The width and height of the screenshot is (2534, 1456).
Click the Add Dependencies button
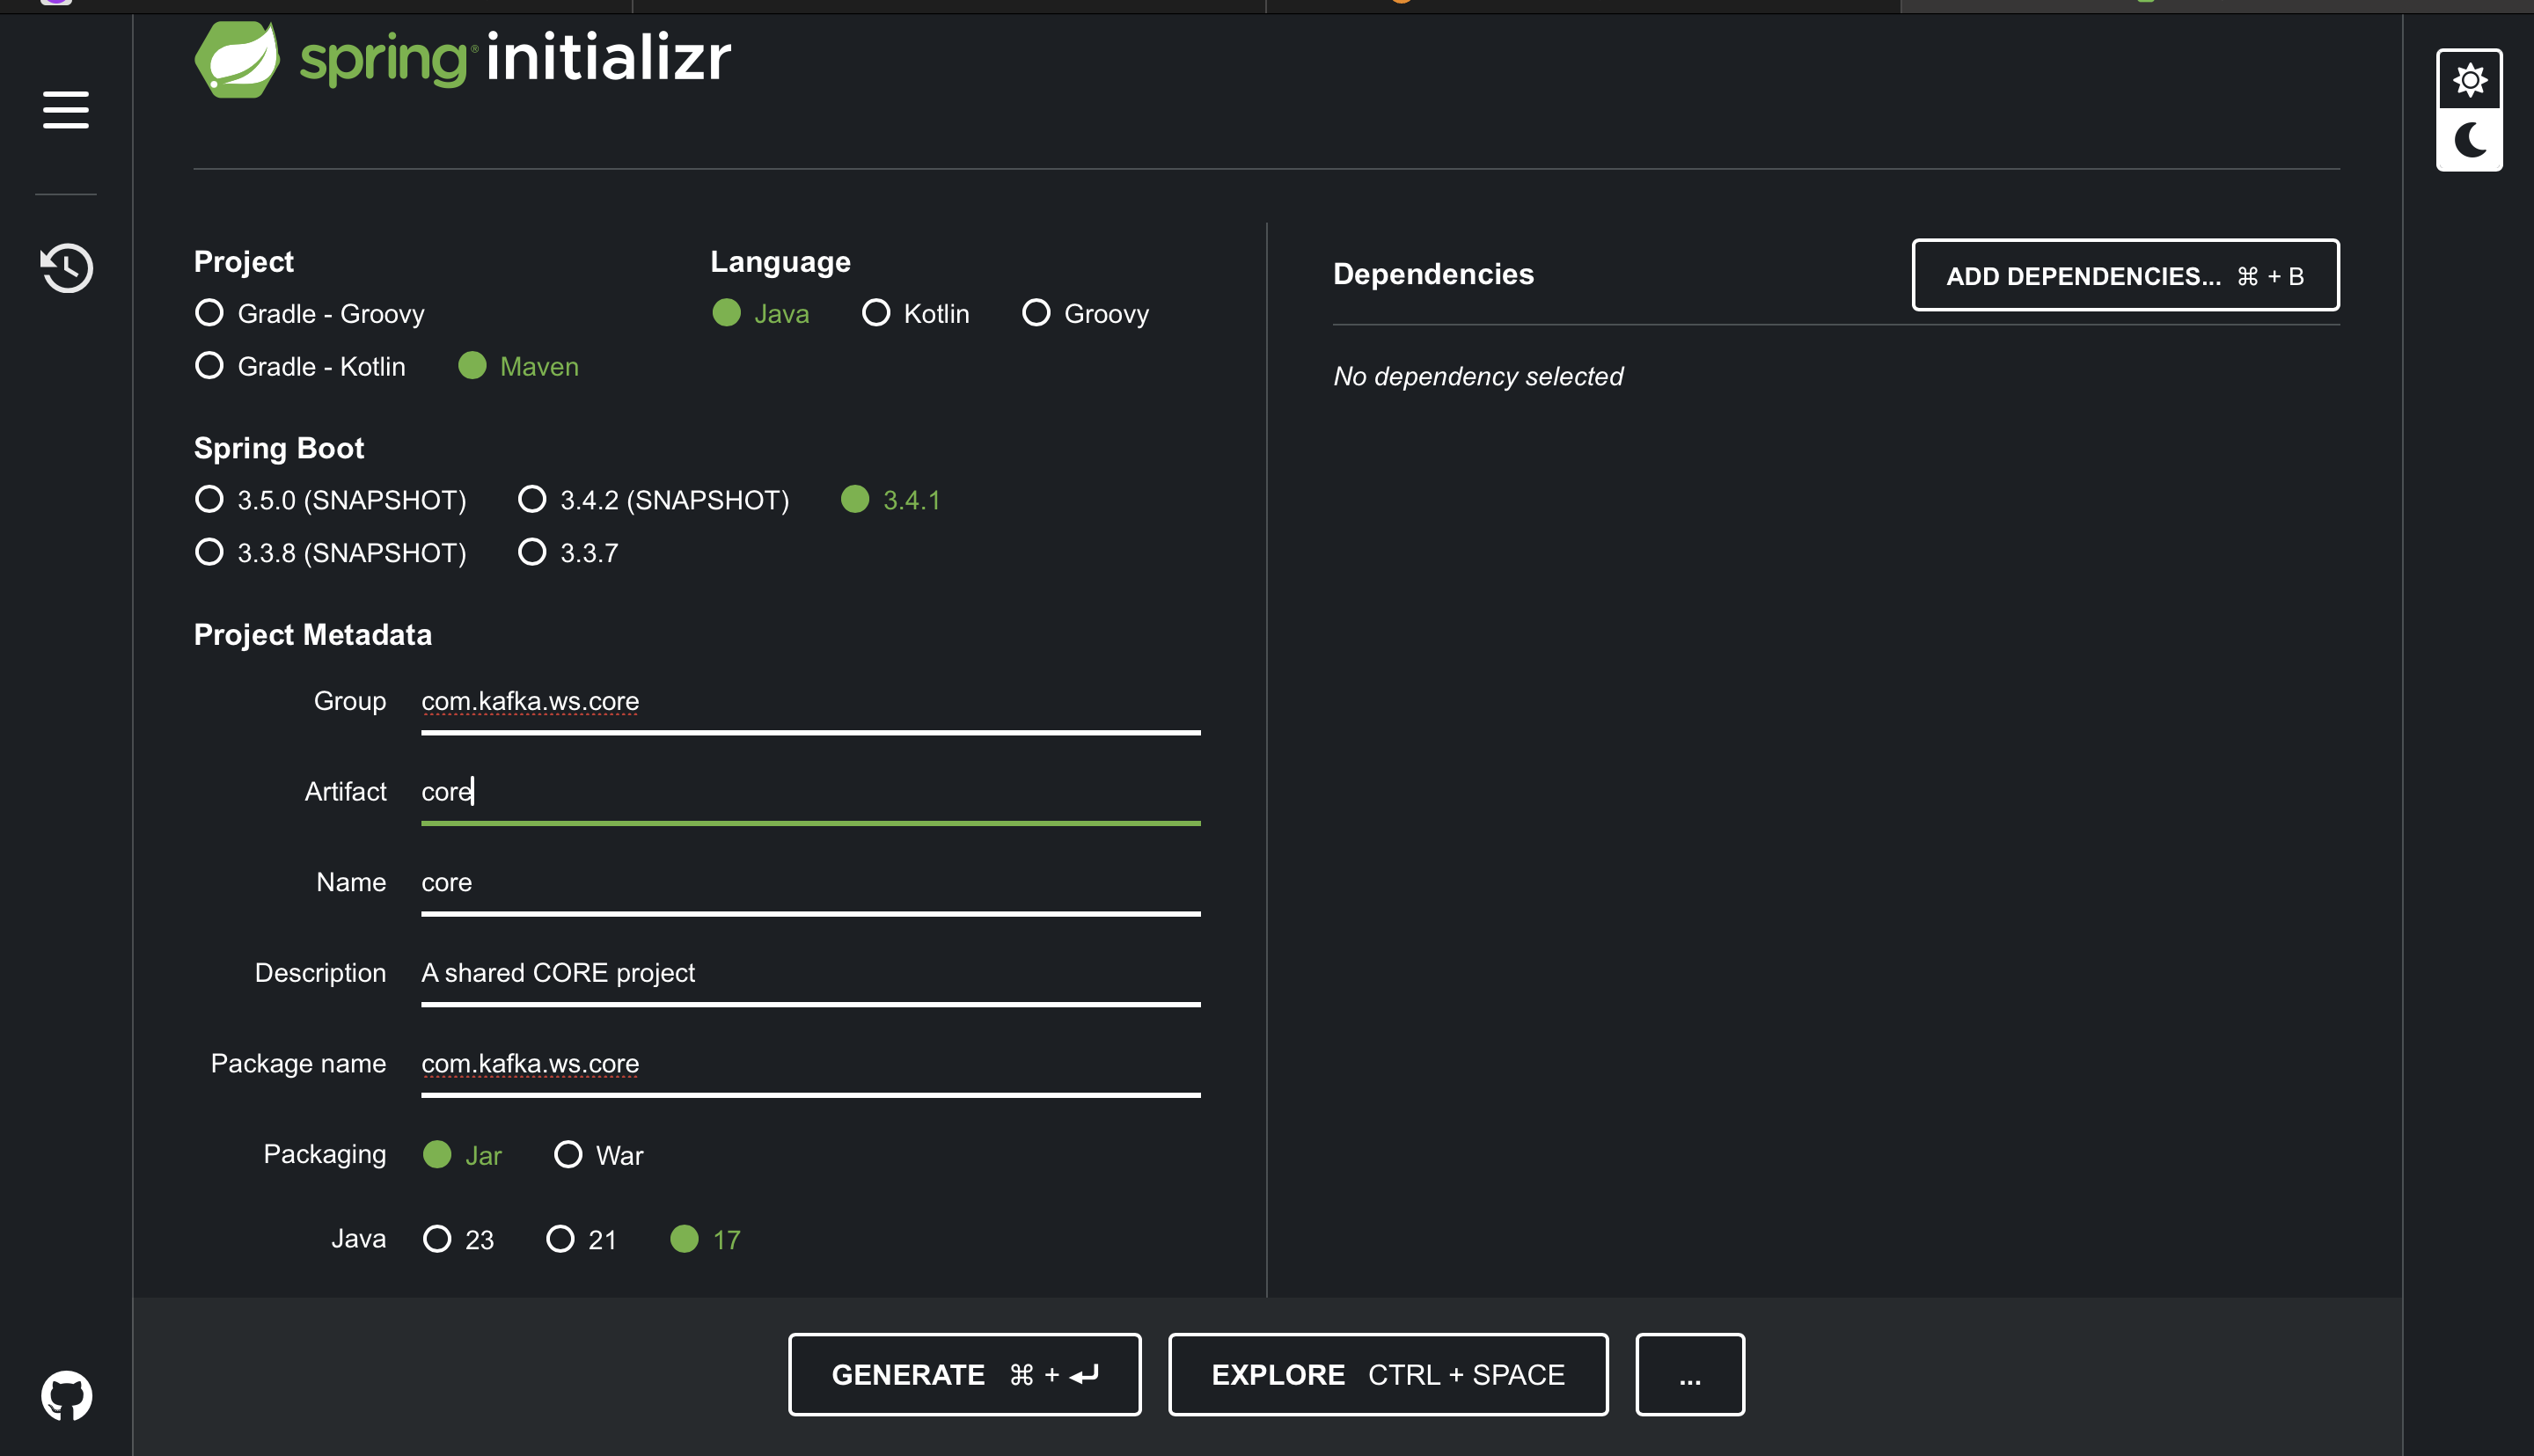(x=2125, y=276)
